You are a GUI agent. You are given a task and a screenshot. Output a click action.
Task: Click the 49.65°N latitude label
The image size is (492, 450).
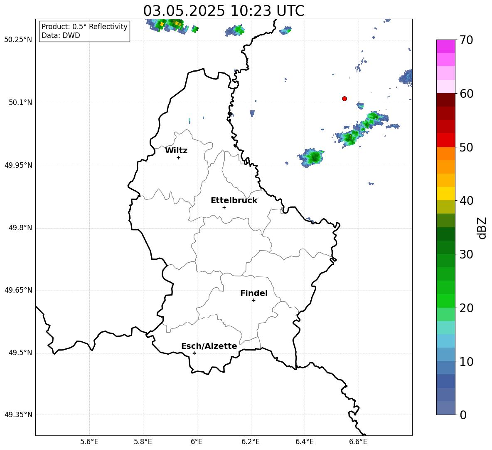(18, 290)
